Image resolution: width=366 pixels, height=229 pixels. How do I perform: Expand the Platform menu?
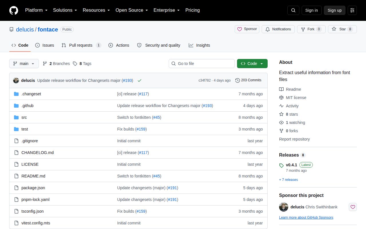pyautogui.click(x=36, y=10)
